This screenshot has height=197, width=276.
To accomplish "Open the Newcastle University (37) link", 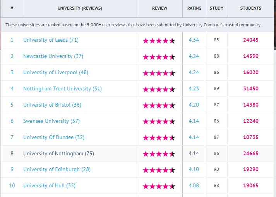I will 53,56.
